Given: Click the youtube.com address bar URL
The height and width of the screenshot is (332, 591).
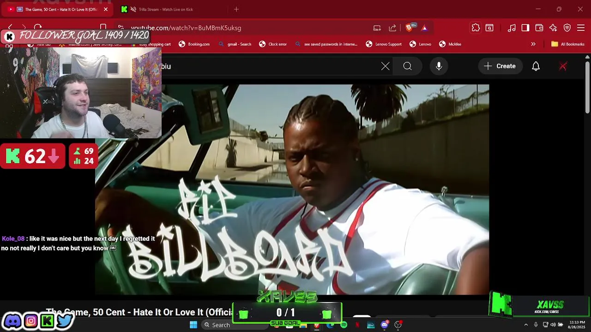Looking at the screenshot, I should (186, 28).
